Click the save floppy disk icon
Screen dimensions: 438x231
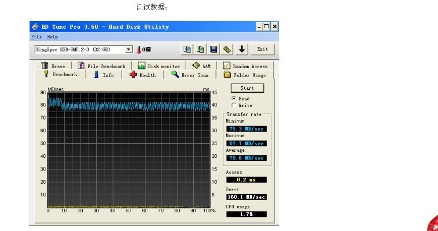pyautogui.click(x=213, y=49)
